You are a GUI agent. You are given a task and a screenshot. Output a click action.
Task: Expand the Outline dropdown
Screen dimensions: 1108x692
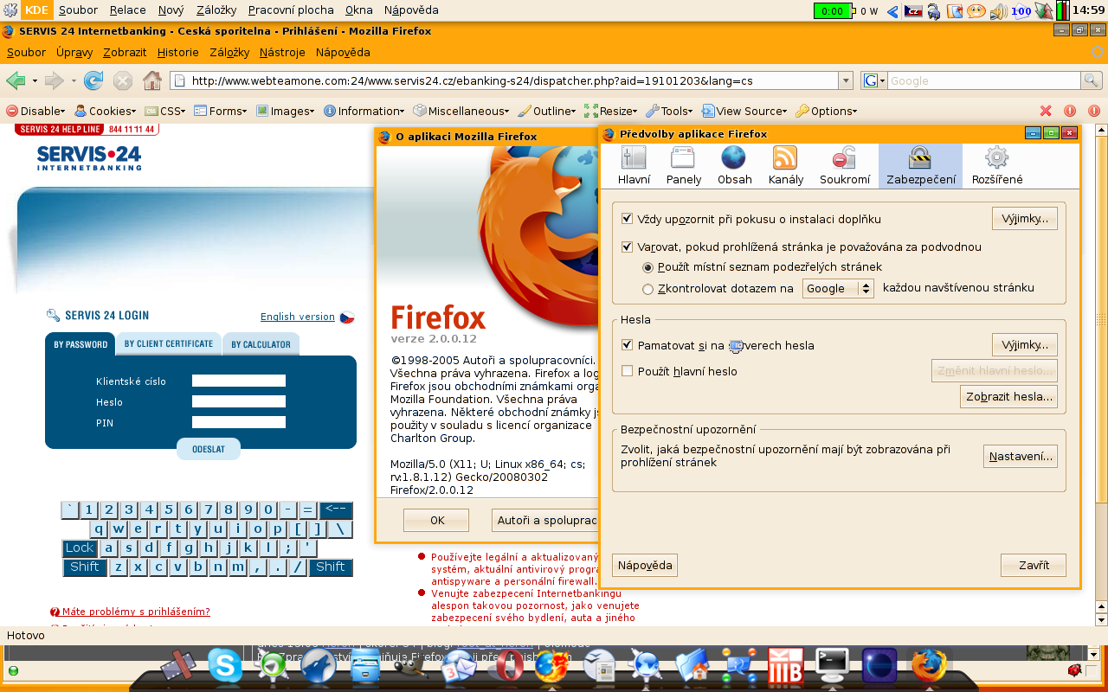(x=547, y=111)
